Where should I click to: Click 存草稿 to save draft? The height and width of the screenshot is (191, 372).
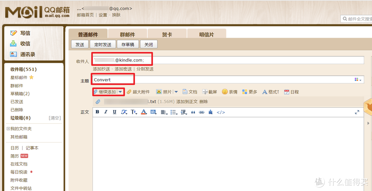[x=128, y=44]
